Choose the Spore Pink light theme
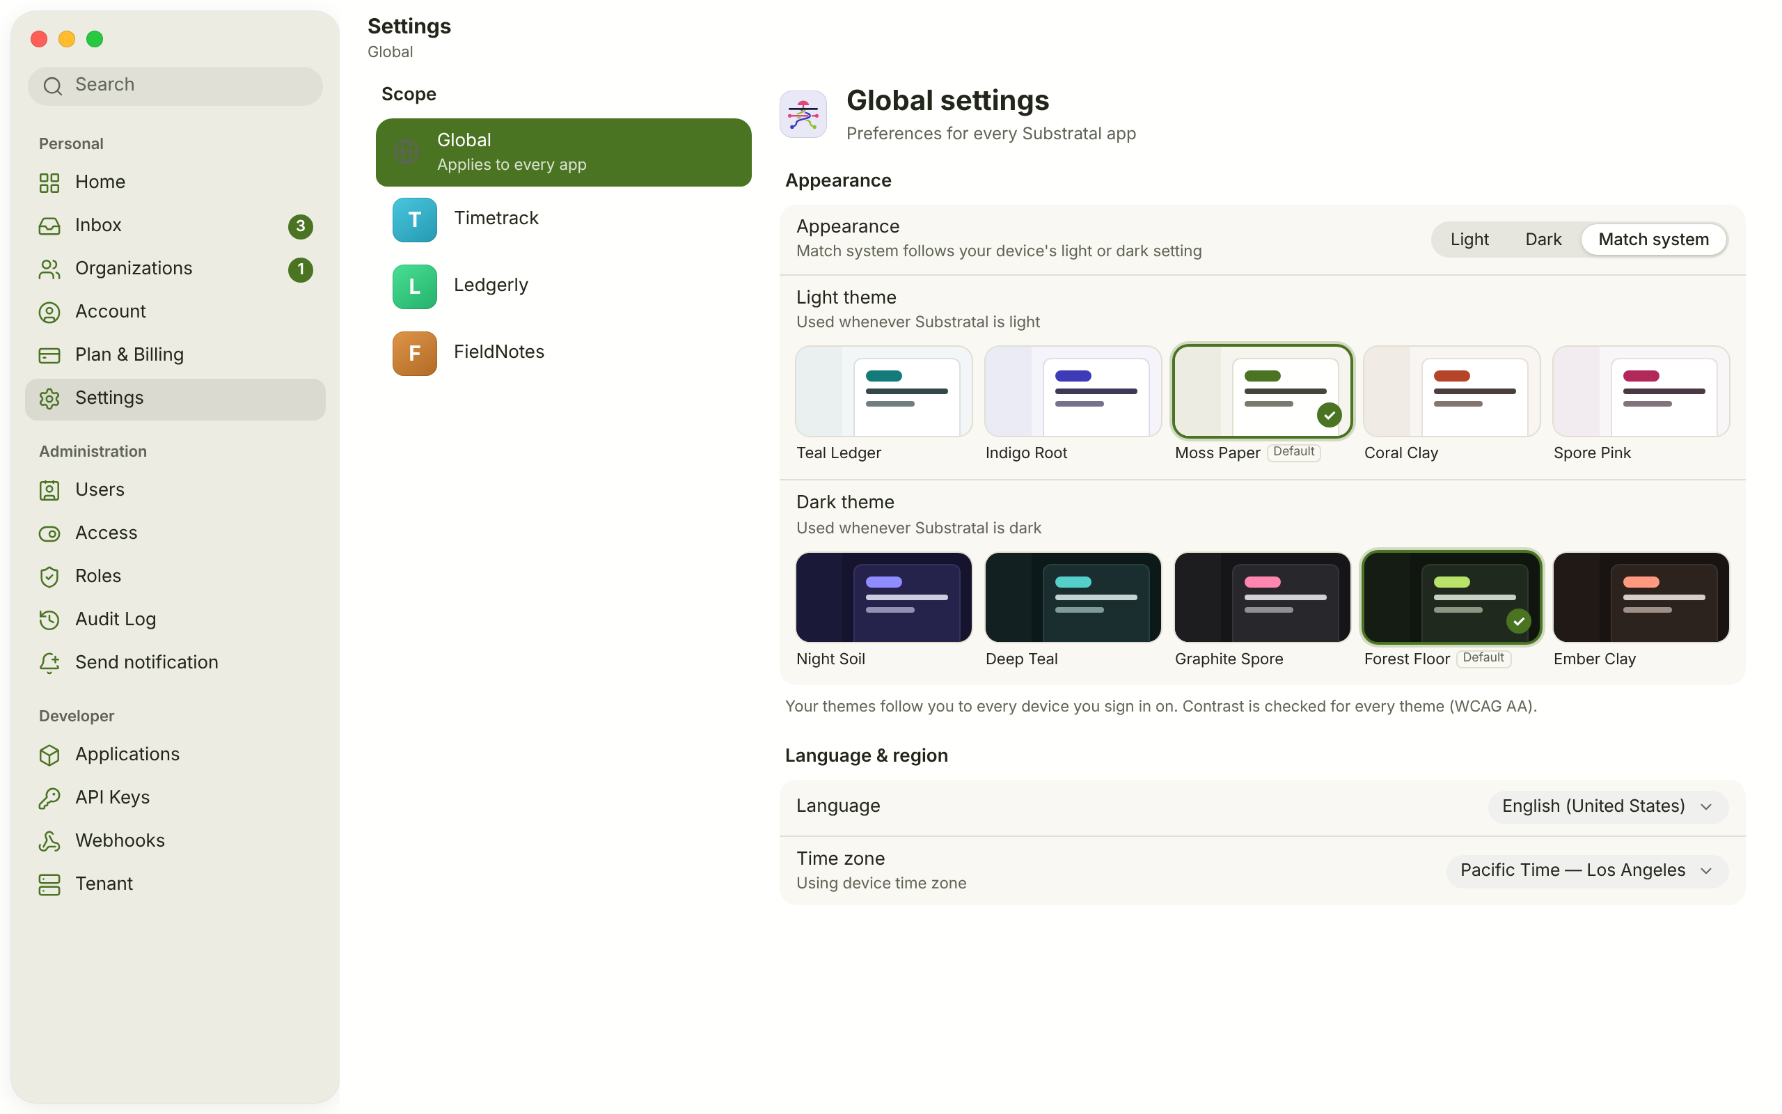Viewport: 1782px width, 1114px height. [1641, 391]
